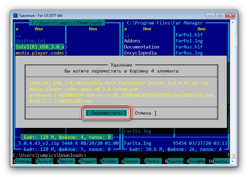
Task: Select FarRus.hlf in the right panel
Action: coord(189,46)
